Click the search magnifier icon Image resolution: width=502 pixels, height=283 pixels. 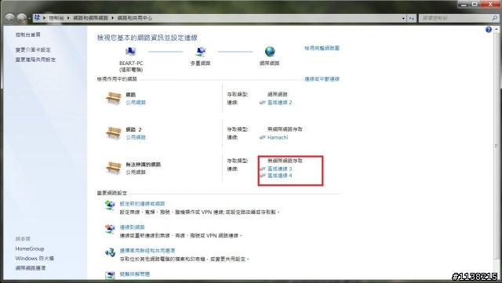click(x=495, y=18)
